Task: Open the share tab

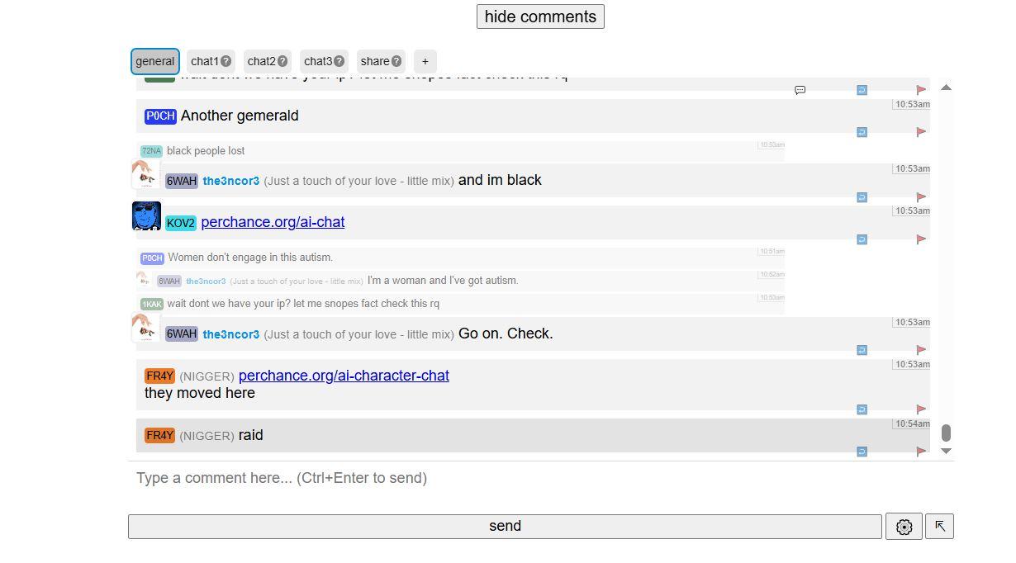Action: (375, 61)
